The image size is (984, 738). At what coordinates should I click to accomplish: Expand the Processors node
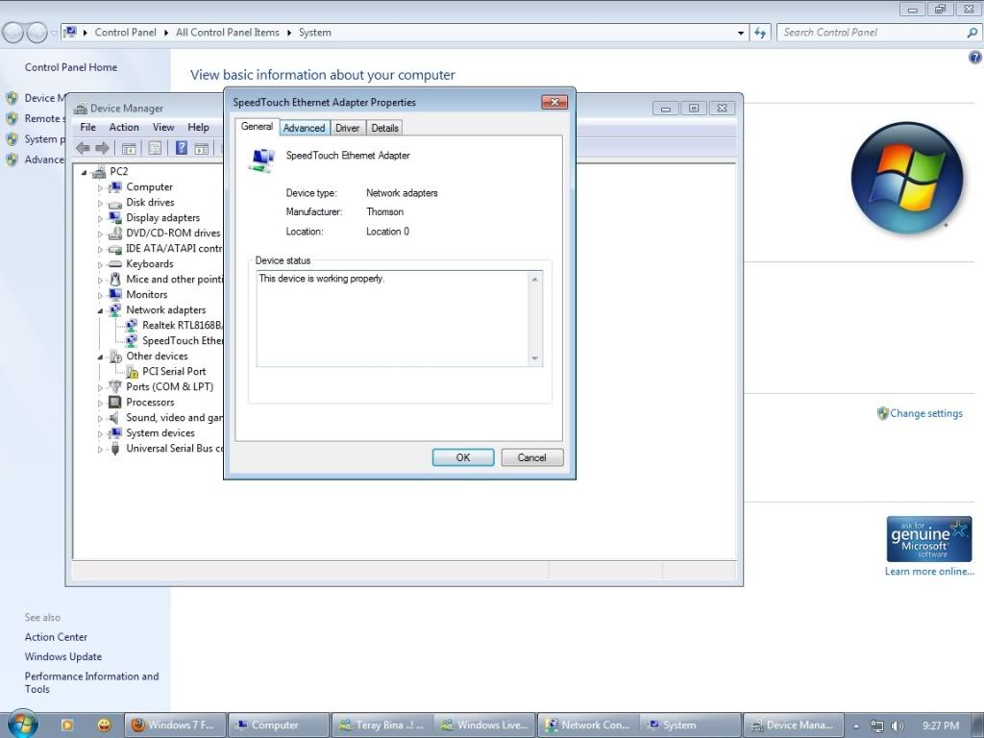[x=100, y=403]
